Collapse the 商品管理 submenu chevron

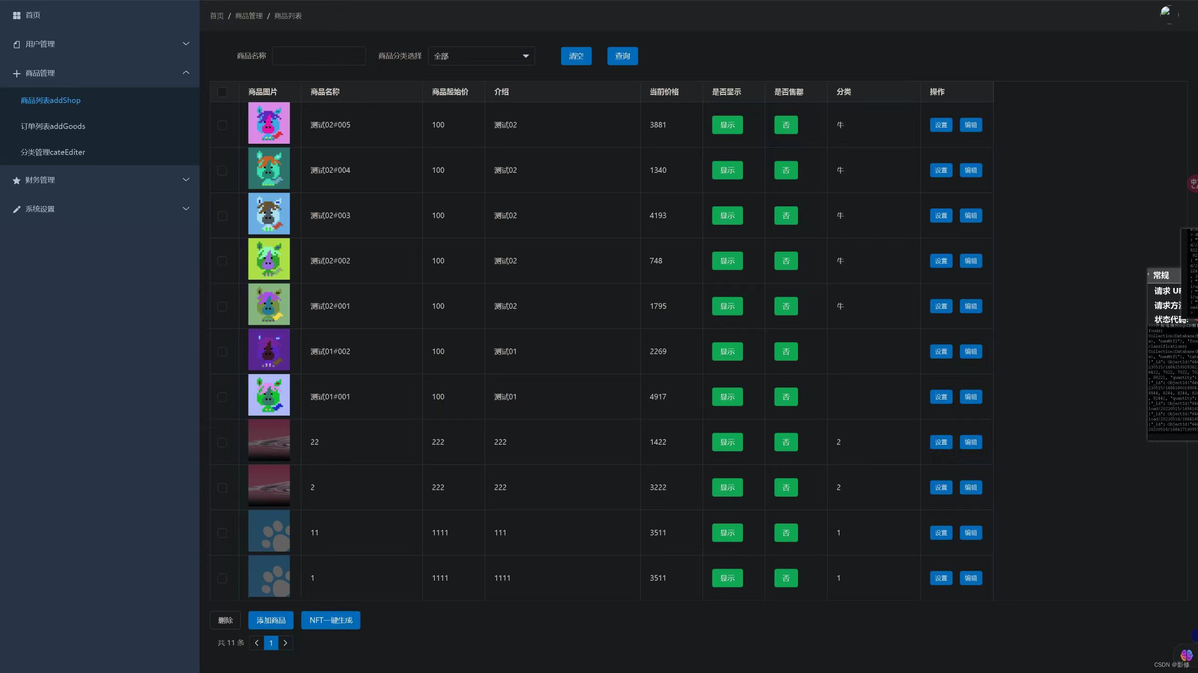pyautogui.click(x=186, y=73)
